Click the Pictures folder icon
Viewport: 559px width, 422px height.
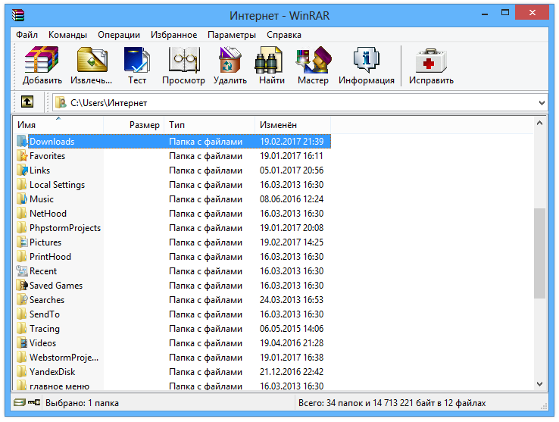(x=22, y=242)
